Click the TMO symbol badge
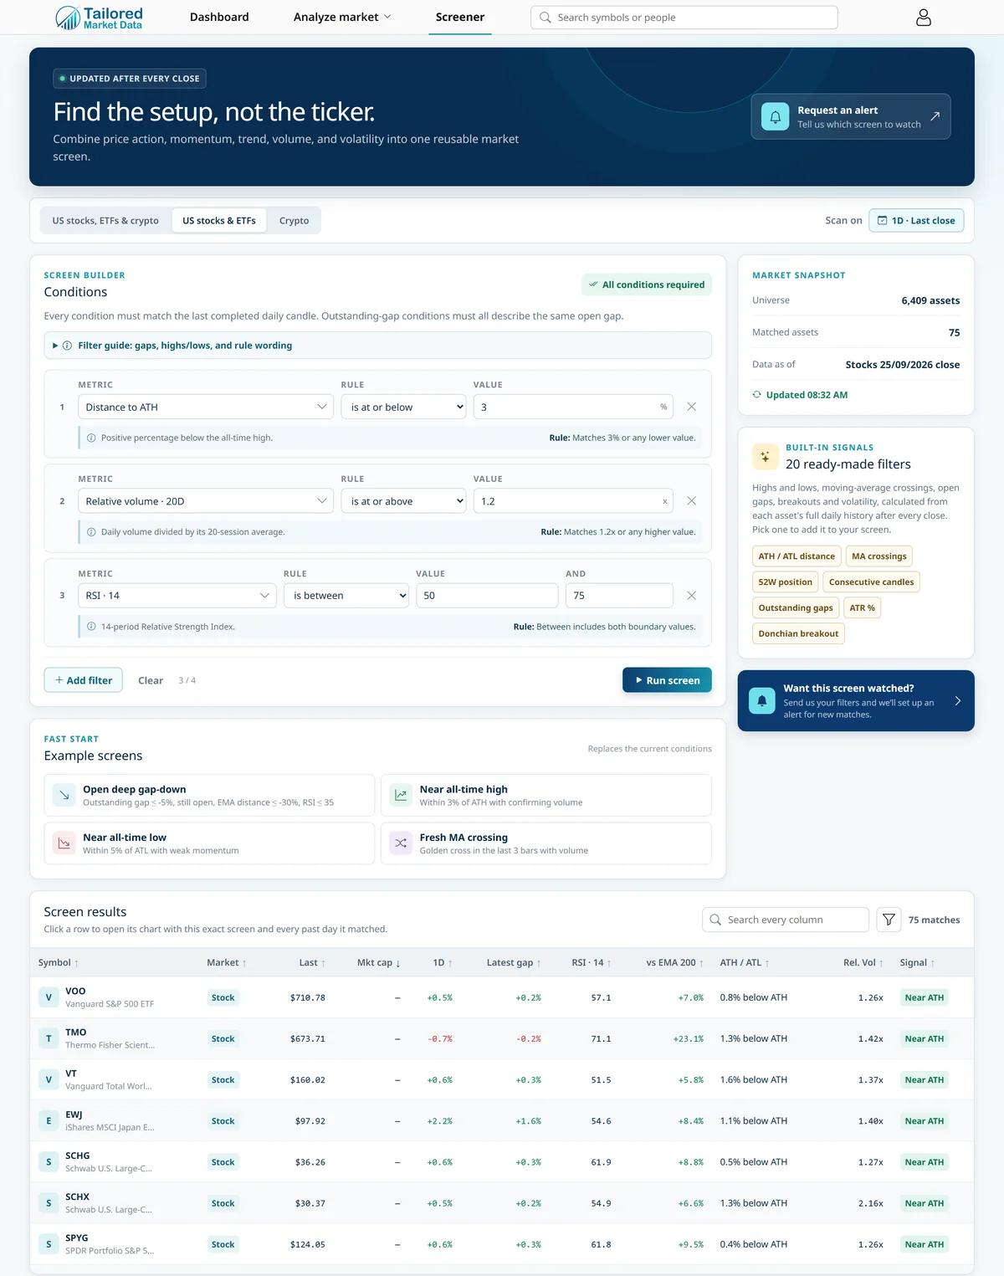 pyautogui.click(x=49, y=1038)
